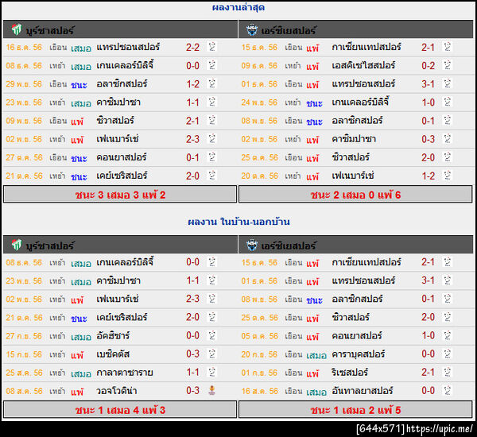477x437 pixels.
Task: Open league icon in 15 ธ.ค. 56 กาเซียนเทปสปอร์ row of ผลงานล่าสุด
Action: point(447,47)
